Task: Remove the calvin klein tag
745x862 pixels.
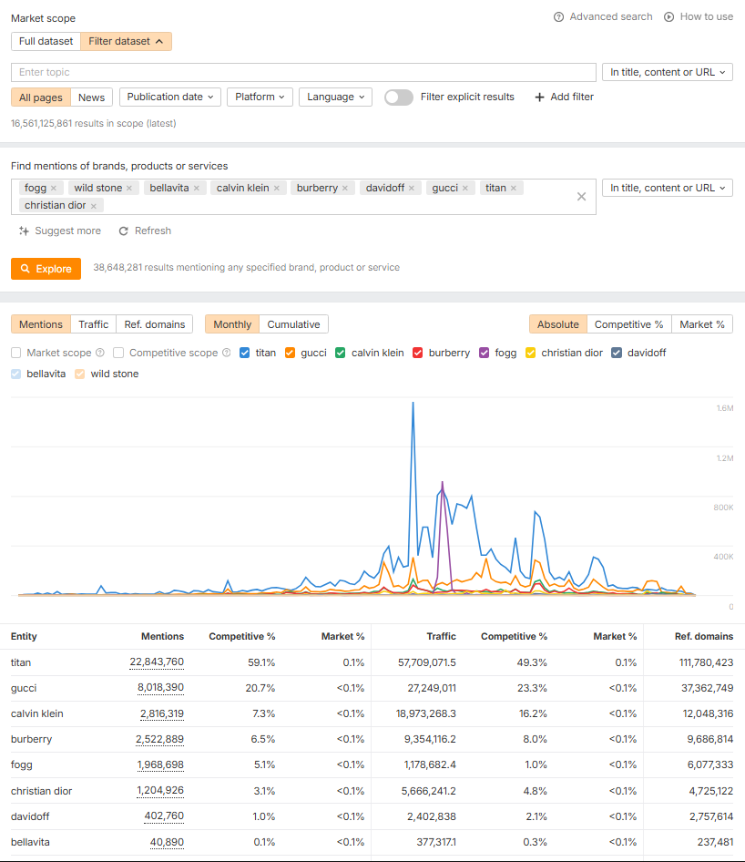Action: coord(276,188)
